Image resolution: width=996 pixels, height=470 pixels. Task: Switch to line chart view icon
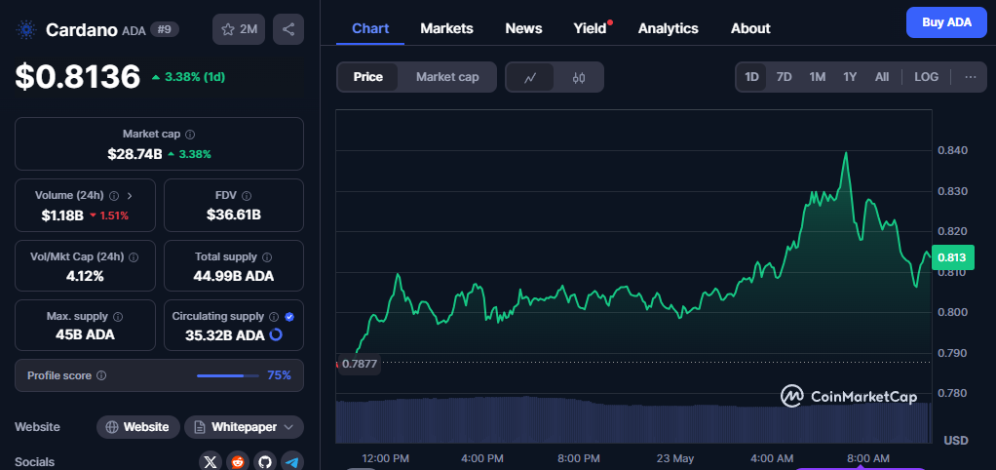[530, 77]
